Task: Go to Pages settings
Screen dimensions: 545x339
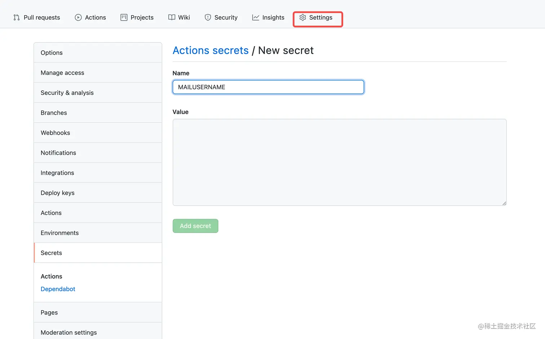Action: click(x=98, y=312)
